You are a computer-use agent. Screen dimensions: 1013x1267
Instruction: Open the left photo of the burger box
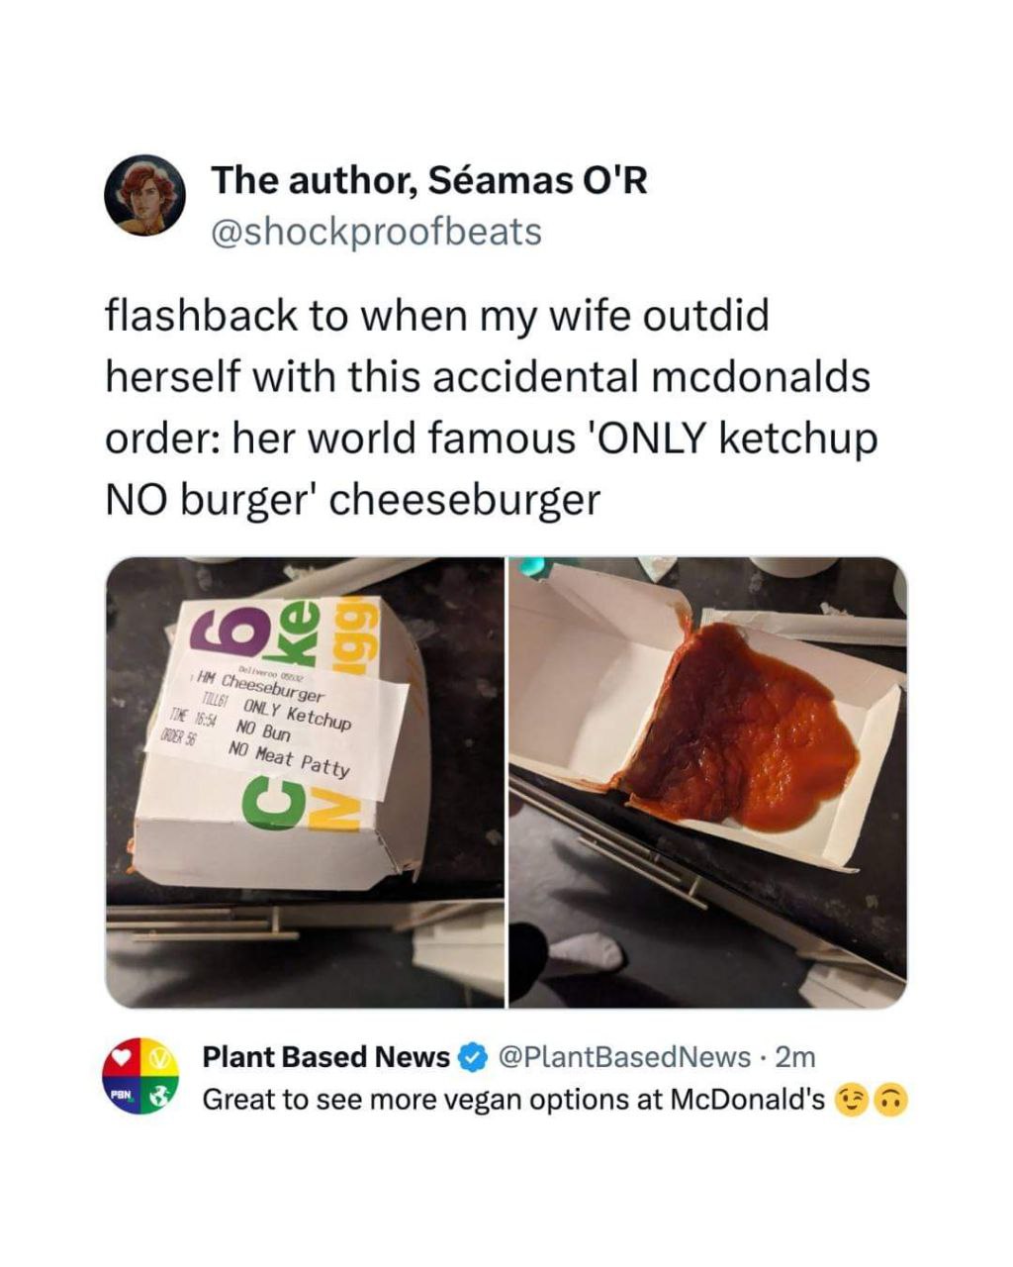305,782
